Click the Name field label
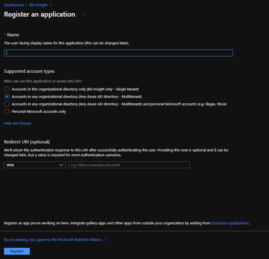 [x=13, y=35]
